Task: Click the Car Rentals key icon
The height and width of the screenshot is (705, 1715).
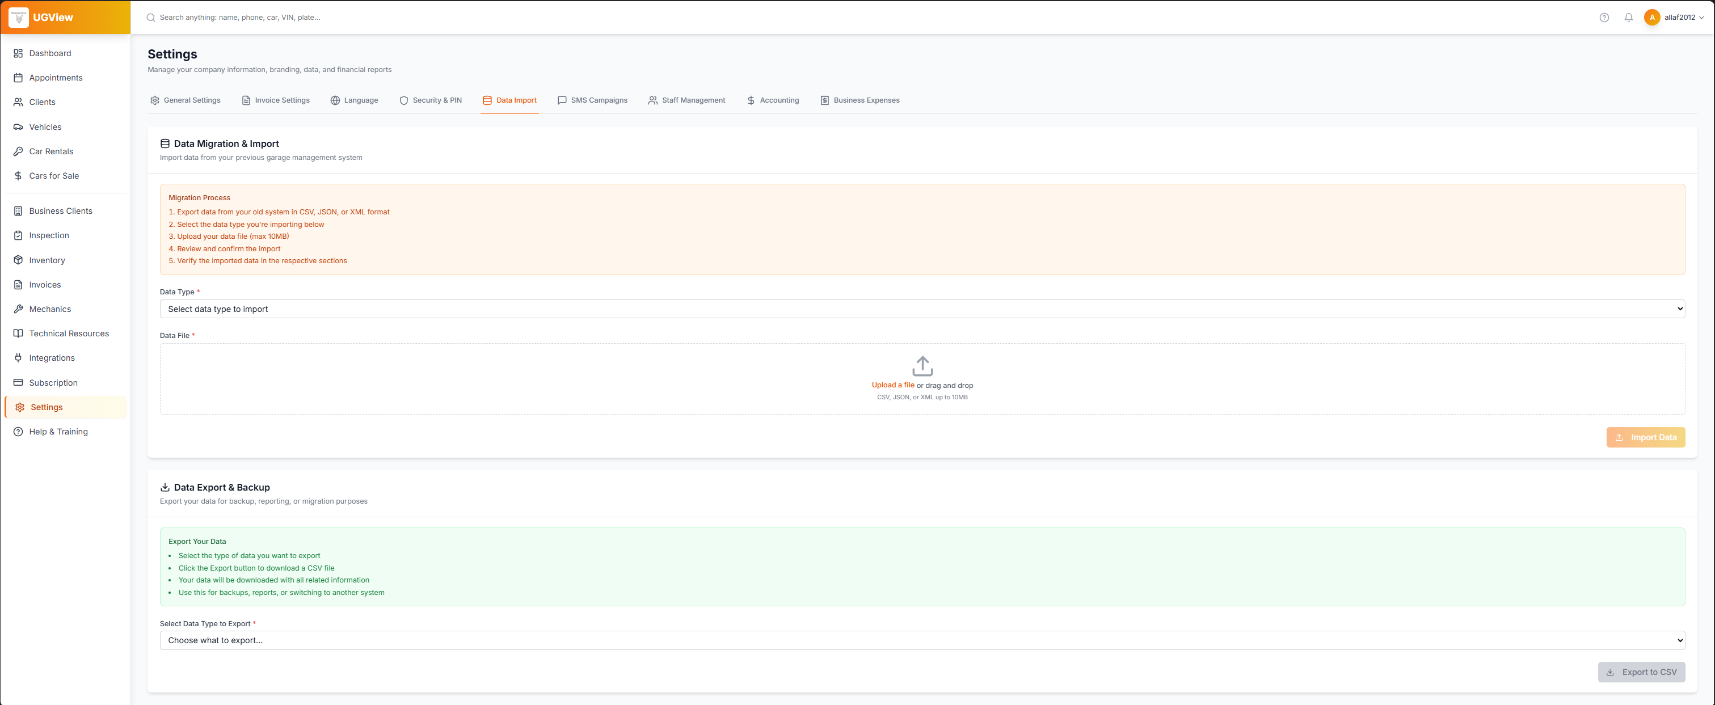Action: tap(18, 151)
